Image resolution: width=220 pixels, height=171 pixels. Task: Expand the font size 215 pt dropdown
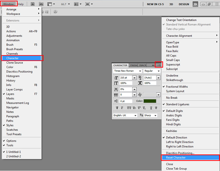(134, 78)
